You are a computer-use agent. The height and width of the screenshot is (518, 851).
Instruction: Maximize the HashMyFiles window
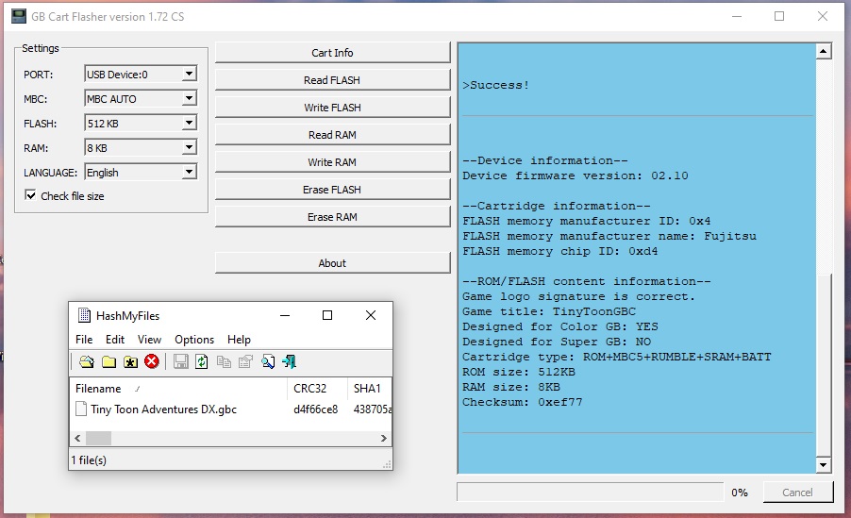pos(327,315)
